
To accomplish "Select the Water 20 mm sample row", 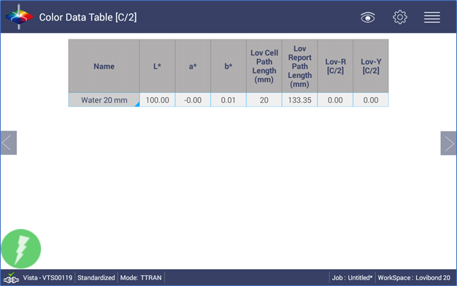I will [x=228, y=100].
